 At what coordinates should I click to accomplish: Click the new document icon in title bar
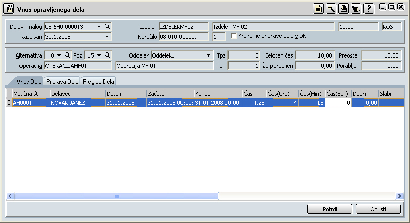[318, 9]
